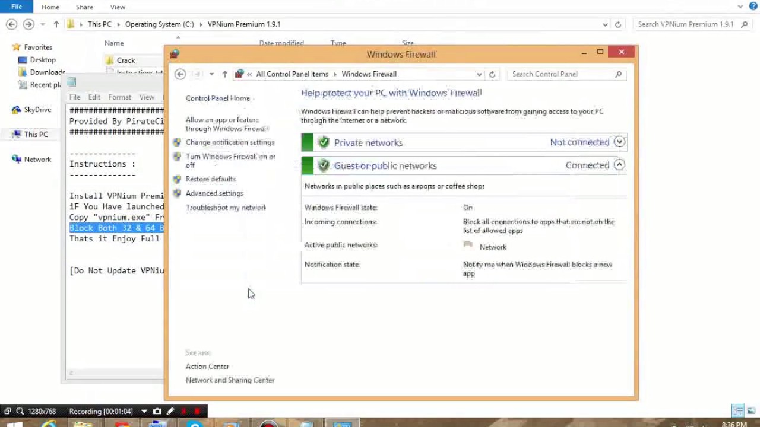760x427 pixels.
Task: Switch Explorer to details view icon
Action: [x=738, y=411]
